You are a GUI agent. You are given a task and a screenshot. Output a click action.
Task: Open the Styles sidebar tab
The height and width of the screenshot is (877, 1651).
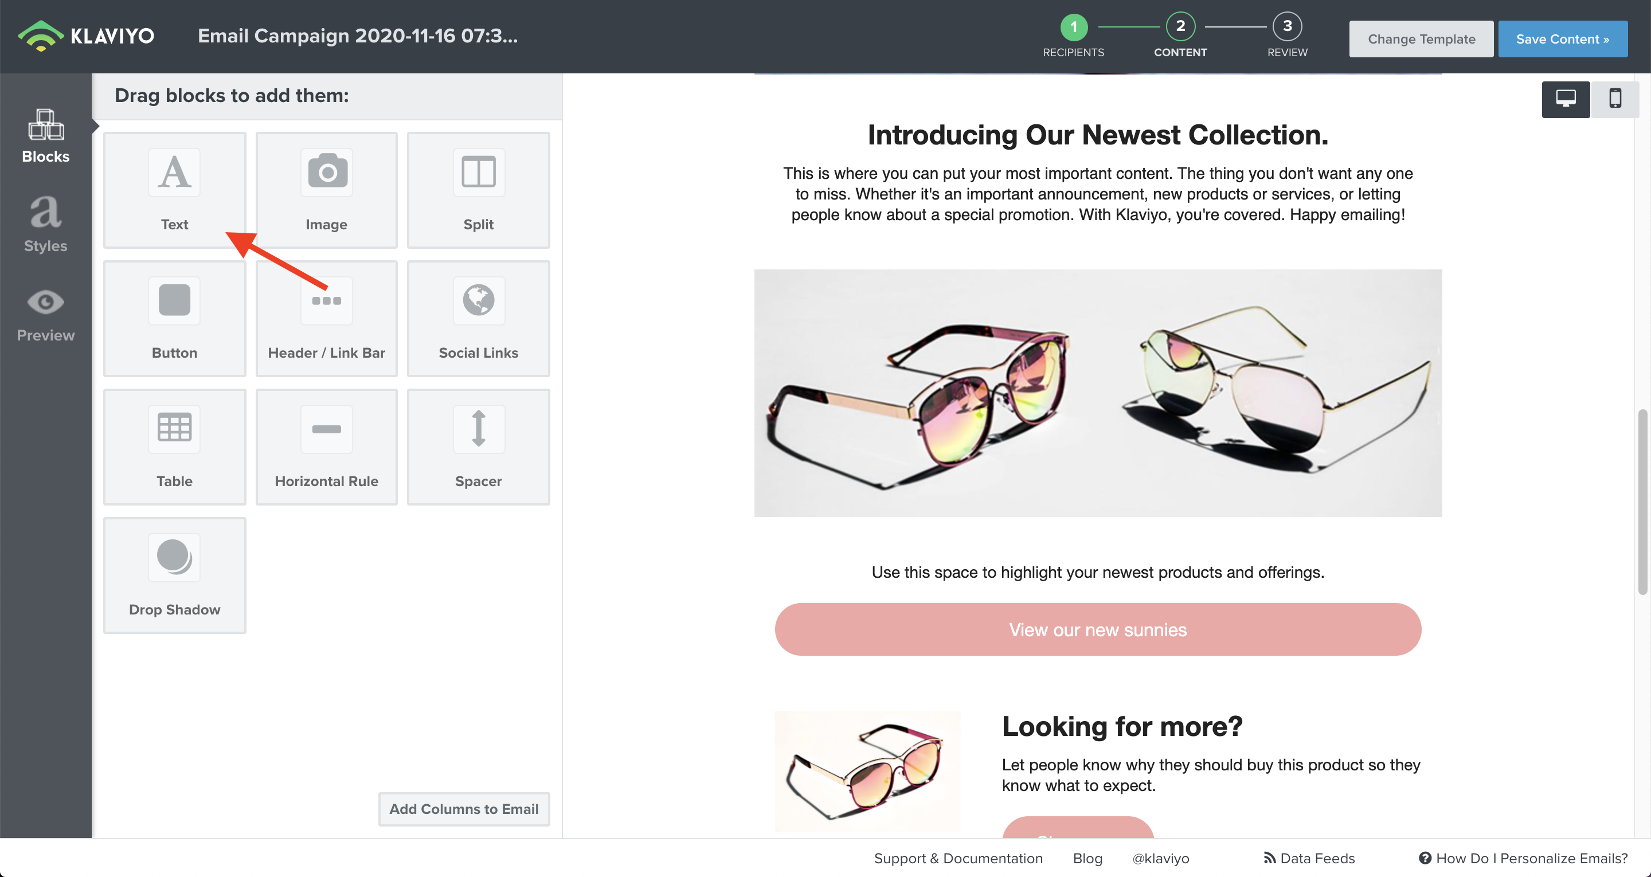pyautogui.click(x=45, y=224)
